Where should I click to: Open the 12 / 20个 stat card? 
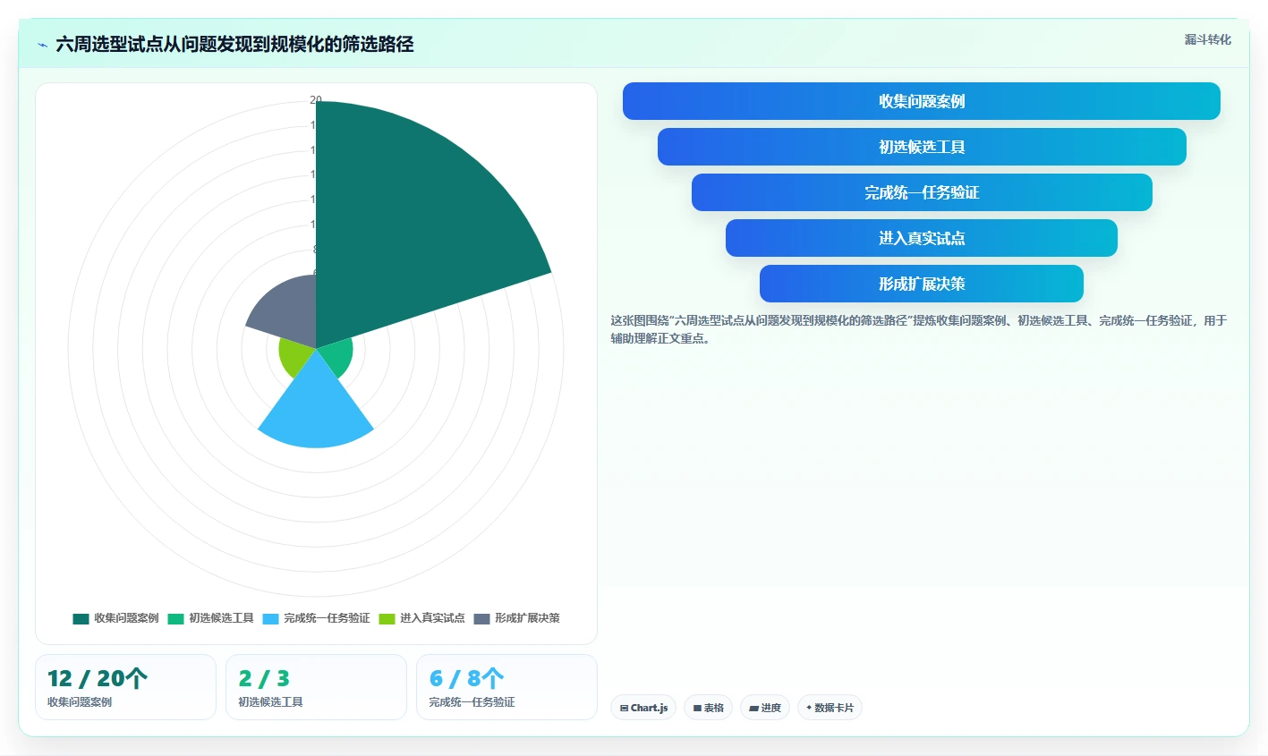coord(125,687)
